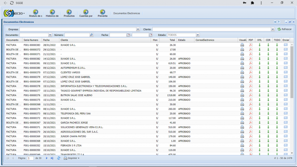Download CDR for invoice F001-00000380
This screenshot has width=297, height=167.
coord(268,68)
